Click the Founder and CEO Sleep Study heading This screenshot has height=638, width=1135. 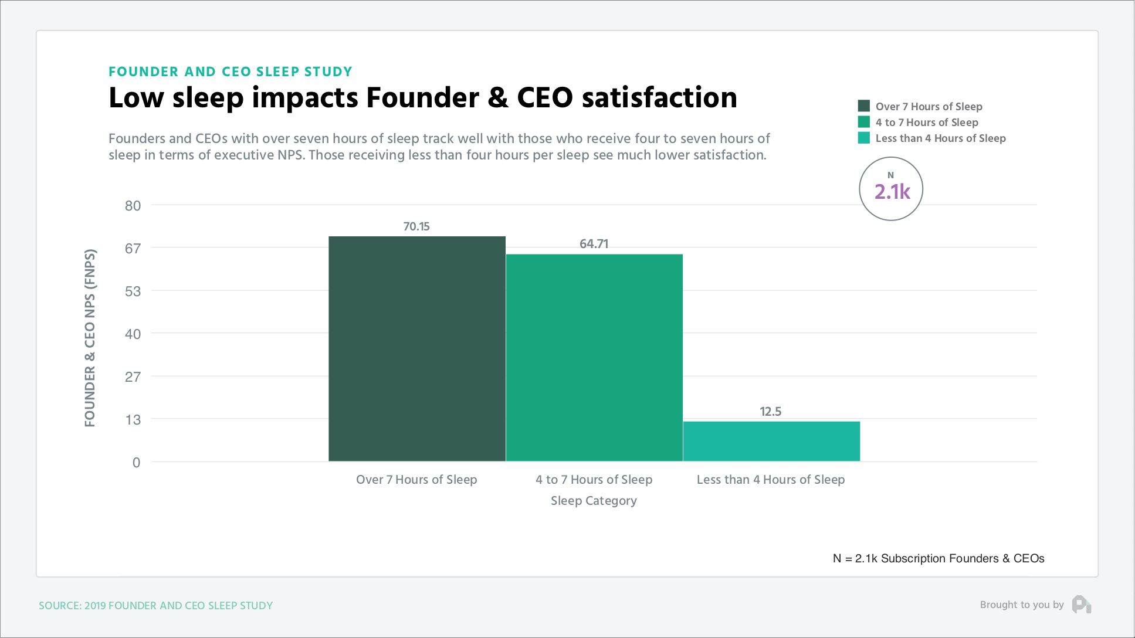pyautogui.click(x=231, y=72)
